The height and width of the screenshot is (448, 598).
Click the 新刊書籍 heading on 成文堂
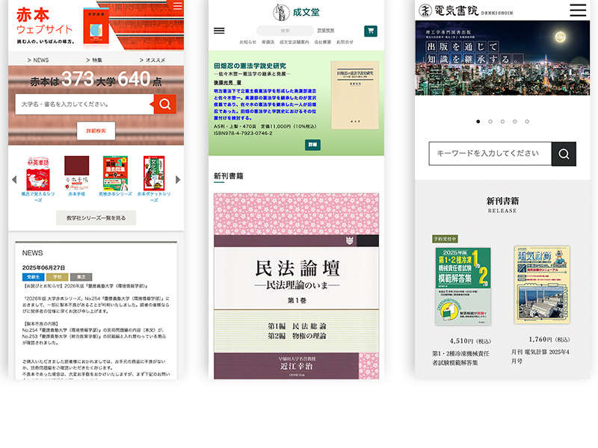point(229,176)
